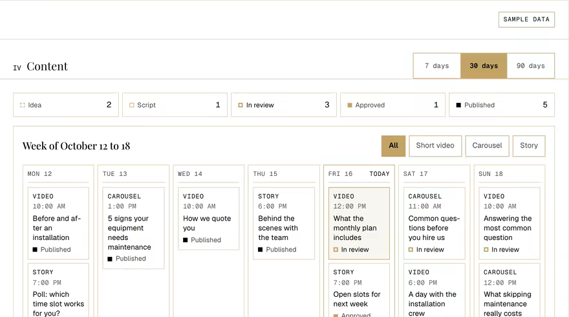
Task: Click the 'Week of October 12 to 18' heading
Action: pyautogui.click(x=76, y=146)
